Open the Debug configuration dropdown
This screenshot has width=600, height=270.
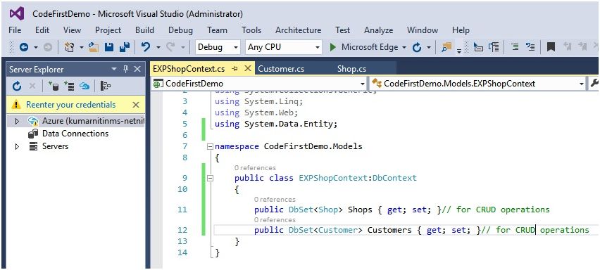(236, 47)
